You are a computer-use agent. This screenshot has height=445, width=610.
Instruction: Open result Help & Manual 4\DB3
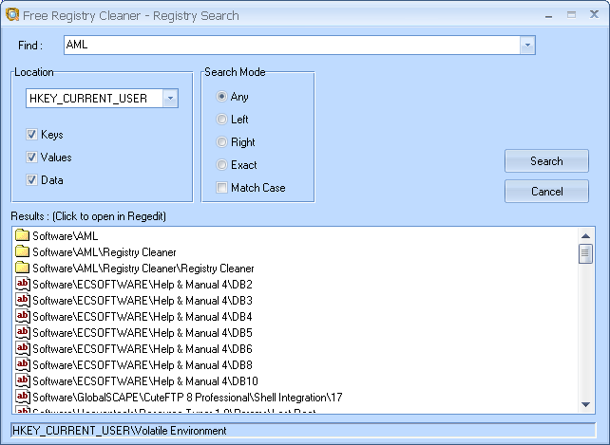[x=143, y=301]
